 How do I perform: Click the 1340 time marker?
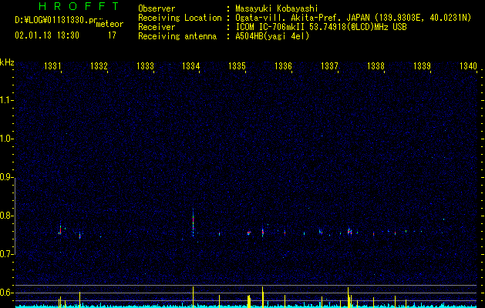[468, 66]
